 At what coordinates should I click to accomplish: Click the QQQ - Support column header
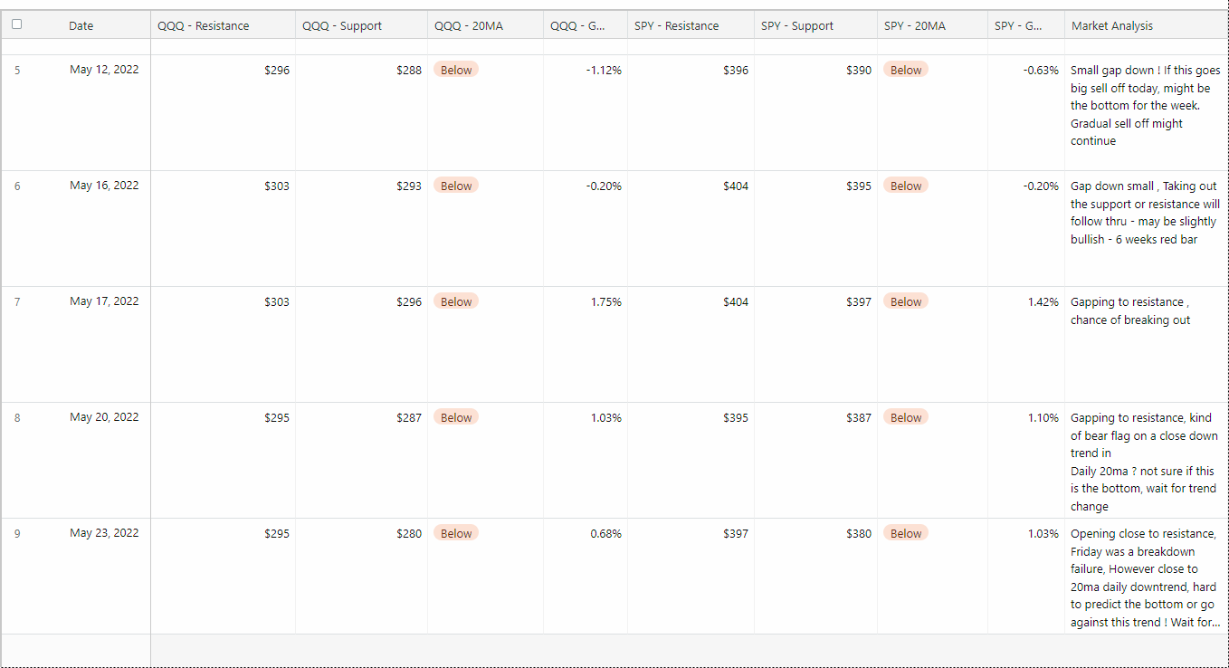[342, 26]
